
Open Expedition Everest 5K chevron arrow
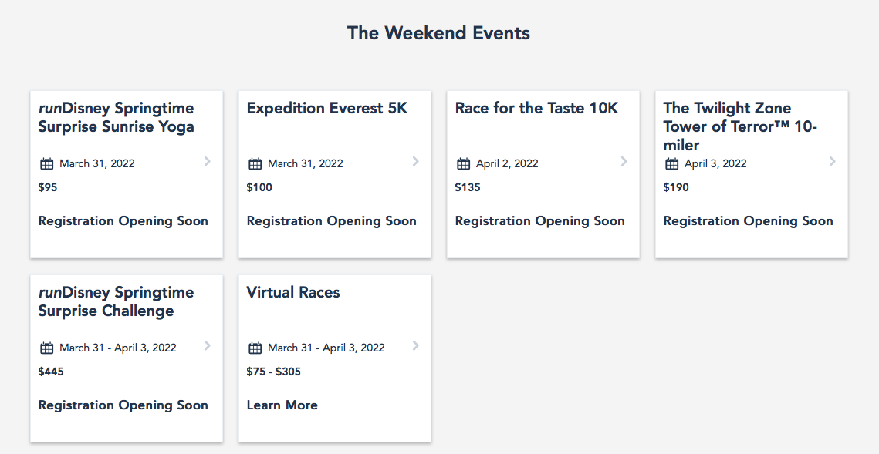coord(415,161)
